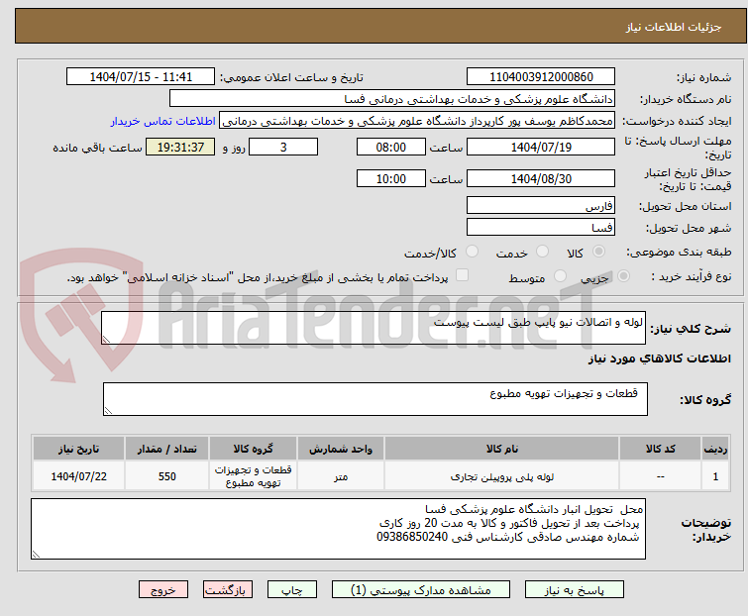748x616 pixels.
Task: Click the نام کالا column header
Action: tap(502, 449)
